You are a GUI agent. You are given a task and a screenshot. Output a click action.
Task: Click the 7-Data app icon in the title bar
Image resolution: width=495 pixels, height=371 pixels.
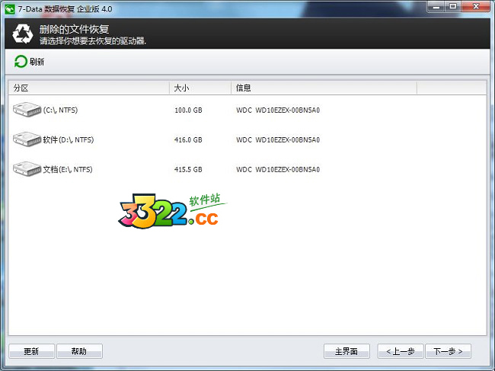10,9
